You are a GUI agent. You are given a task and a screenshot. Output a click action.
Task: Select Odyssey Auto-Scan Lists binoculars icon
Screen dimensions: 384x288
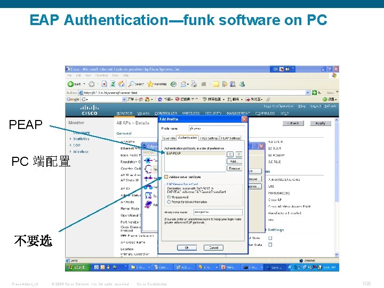pyautogui.click(x=148, y=187)
